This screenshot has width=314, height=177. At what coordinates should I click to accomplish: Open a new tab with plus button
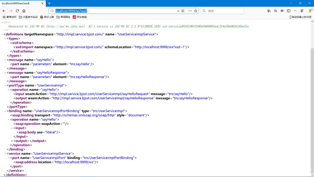pyautogui.click(x=49, y=3)
